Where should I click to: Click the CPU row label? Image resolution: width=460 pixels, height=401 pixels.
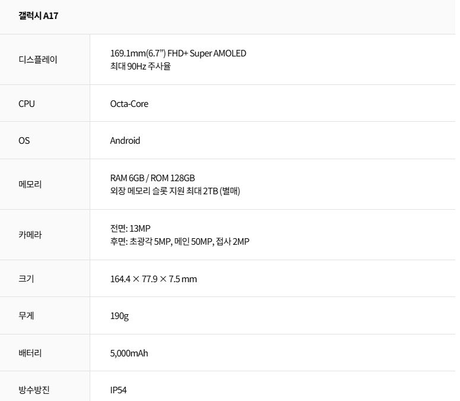click(27, 103)
